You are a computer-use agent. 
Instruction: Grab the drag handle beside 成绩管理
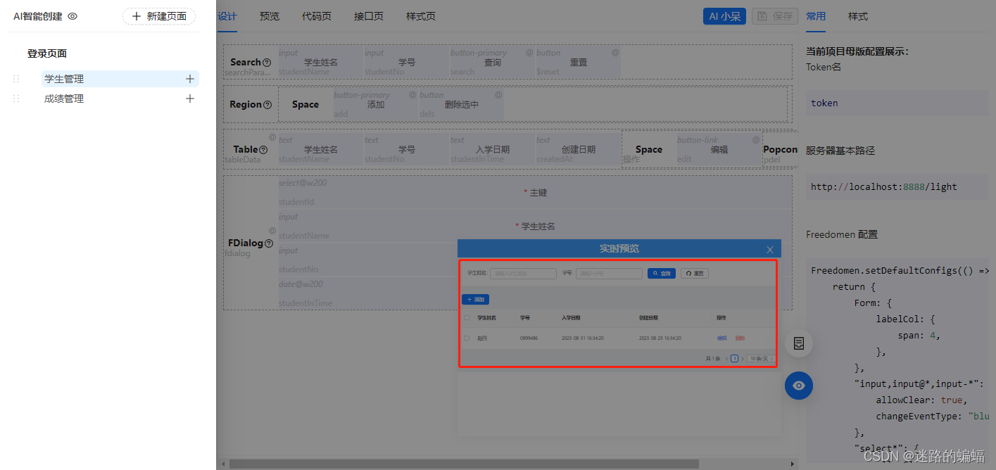tap(16, 99)
